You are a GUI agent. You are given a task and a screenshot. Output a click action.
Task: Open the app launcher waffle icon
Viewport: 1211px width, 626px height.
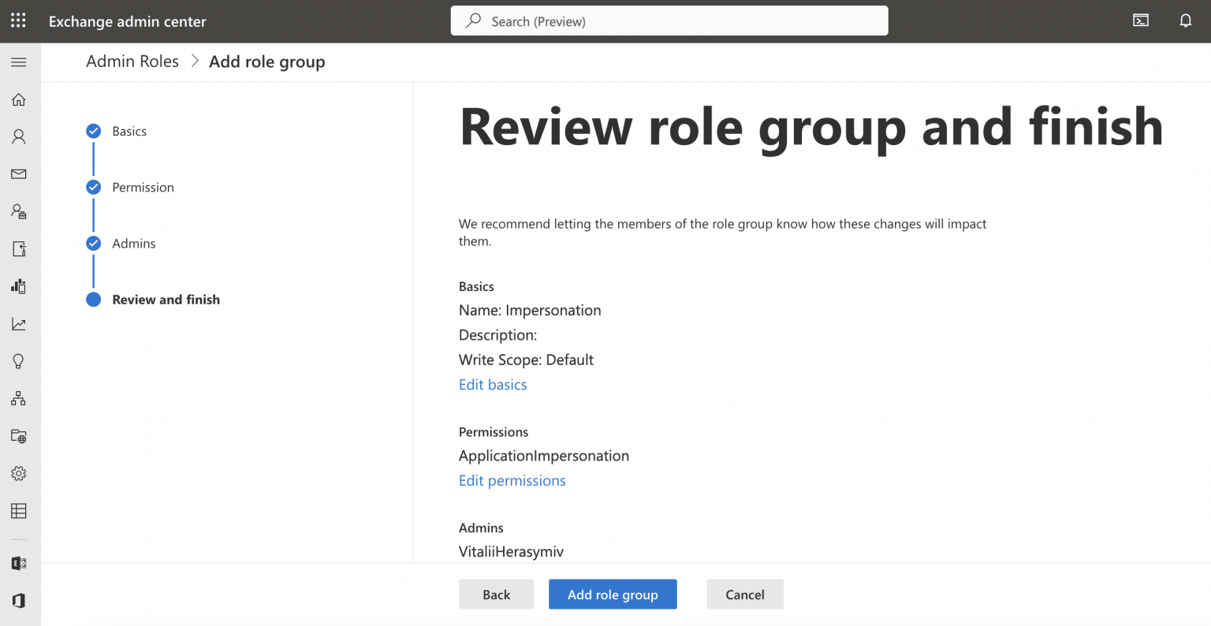(x=18, y=20)
